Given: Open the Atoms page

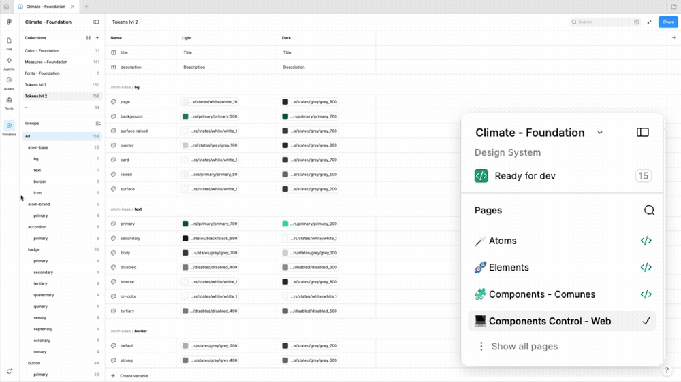Looking at the screenshot, I should pyautogui.click(x=503, y=241).
